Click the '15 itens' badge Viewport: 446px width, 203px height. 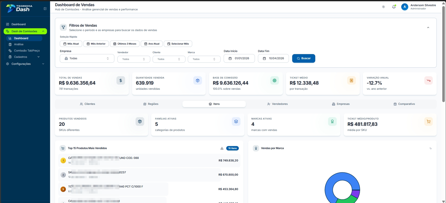(x=232, y=148)
